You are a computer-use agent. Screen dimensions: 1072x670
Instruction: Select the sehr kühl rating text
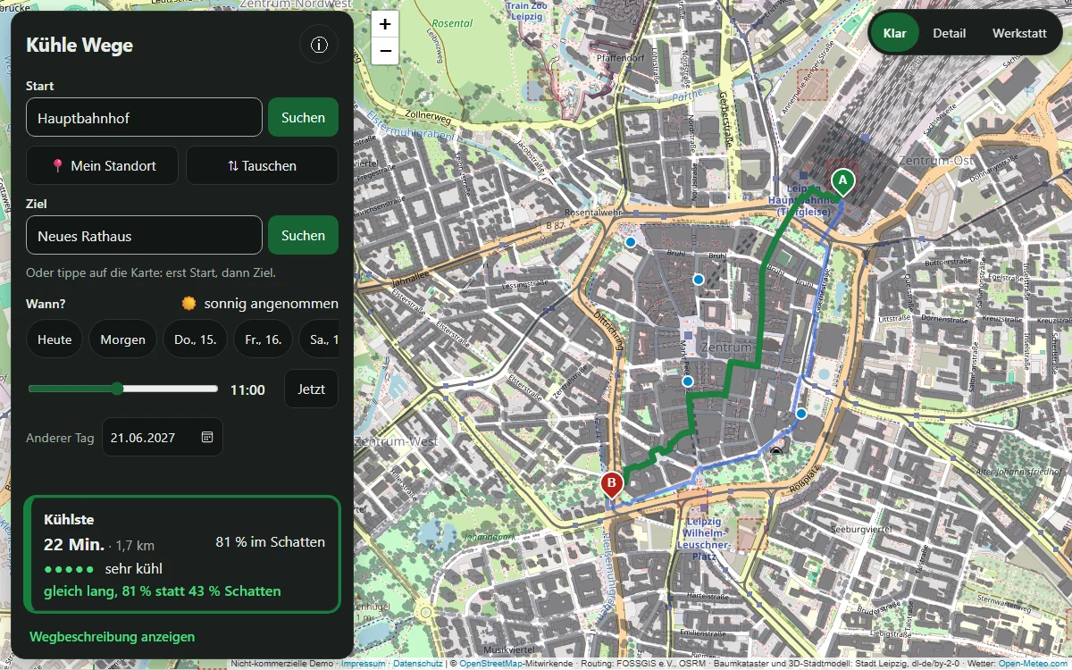coord(133,568)
